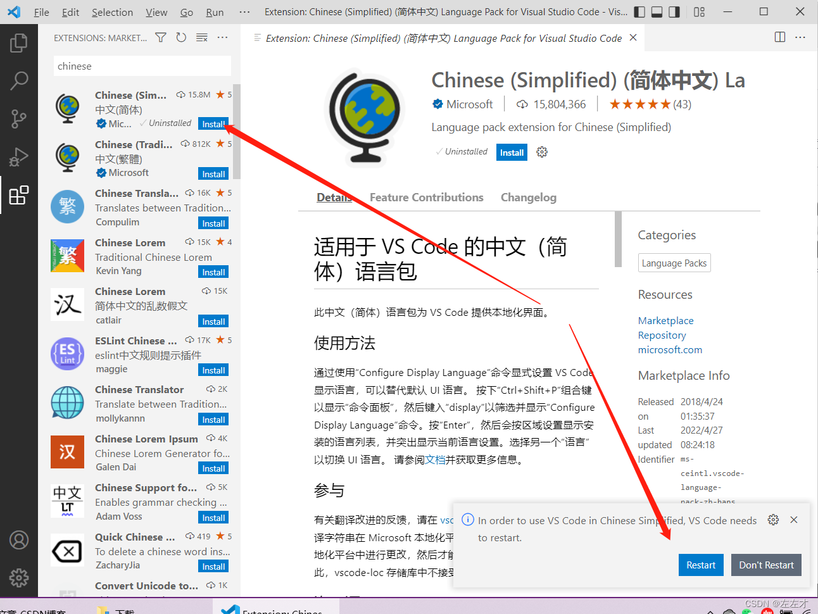Open the Edit menu

[x=70, y=12]
